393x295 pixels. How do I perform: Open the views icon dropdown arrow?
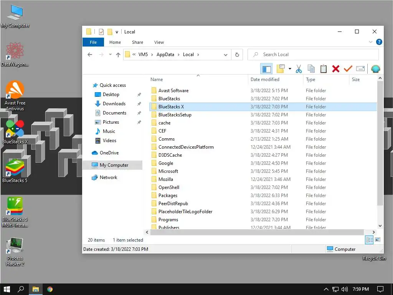point(290,69)
